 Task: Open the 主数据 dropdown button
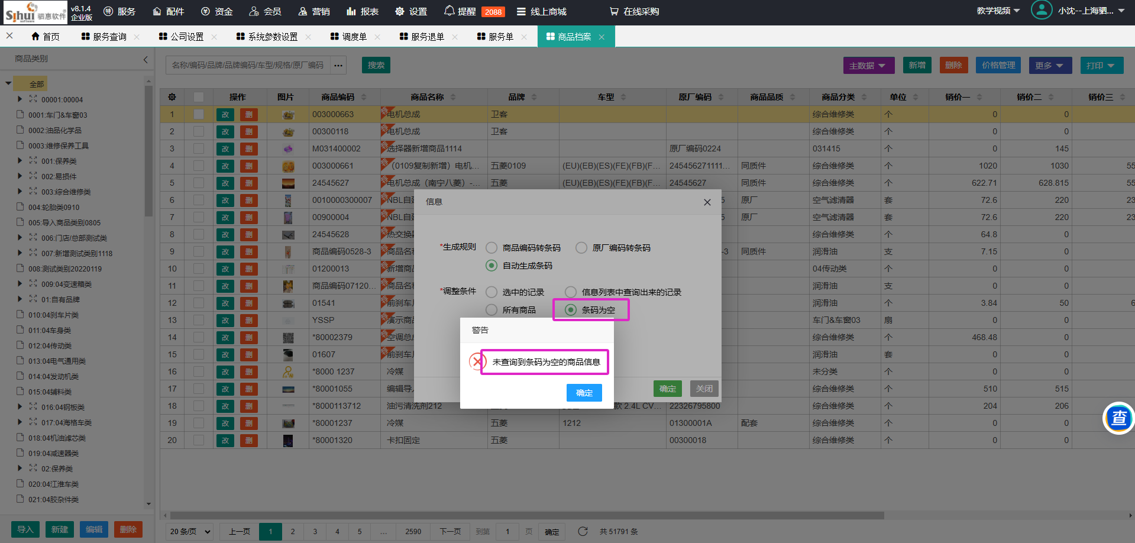868,65
